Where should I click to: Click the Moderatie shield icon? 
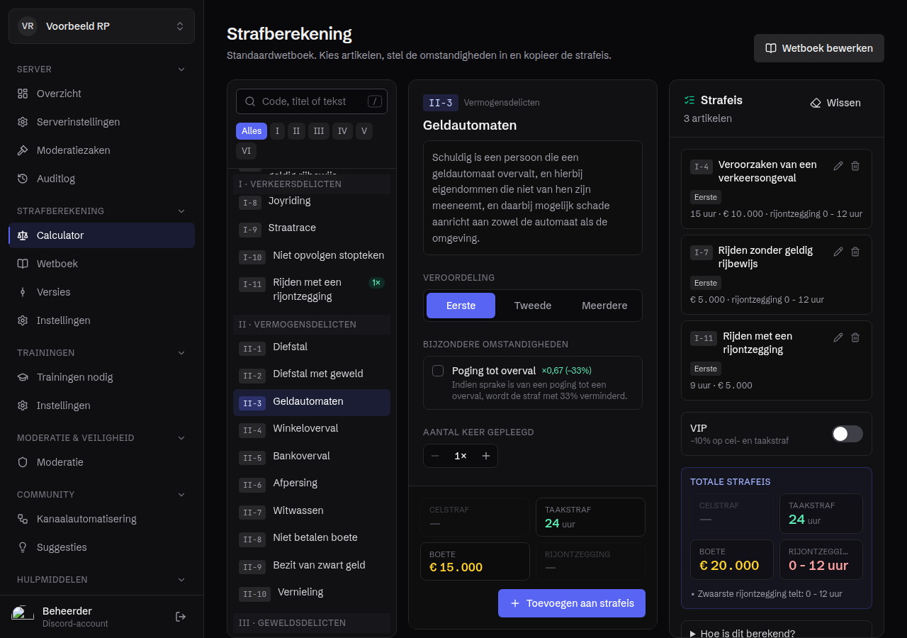23,462
